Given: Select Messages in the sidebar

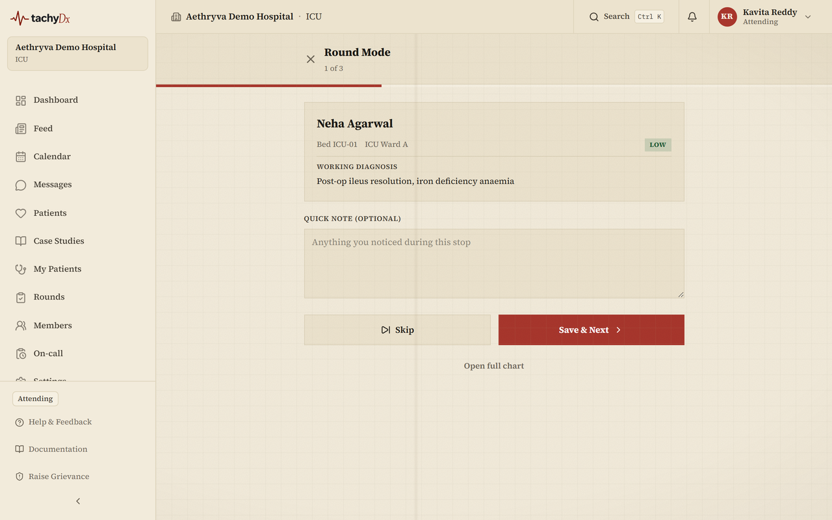Looking at the screenshot, I should [77, 185].
